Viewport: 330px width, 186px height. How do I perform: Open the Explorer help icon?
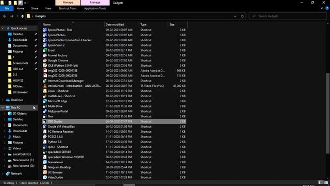tap(327, 8)
